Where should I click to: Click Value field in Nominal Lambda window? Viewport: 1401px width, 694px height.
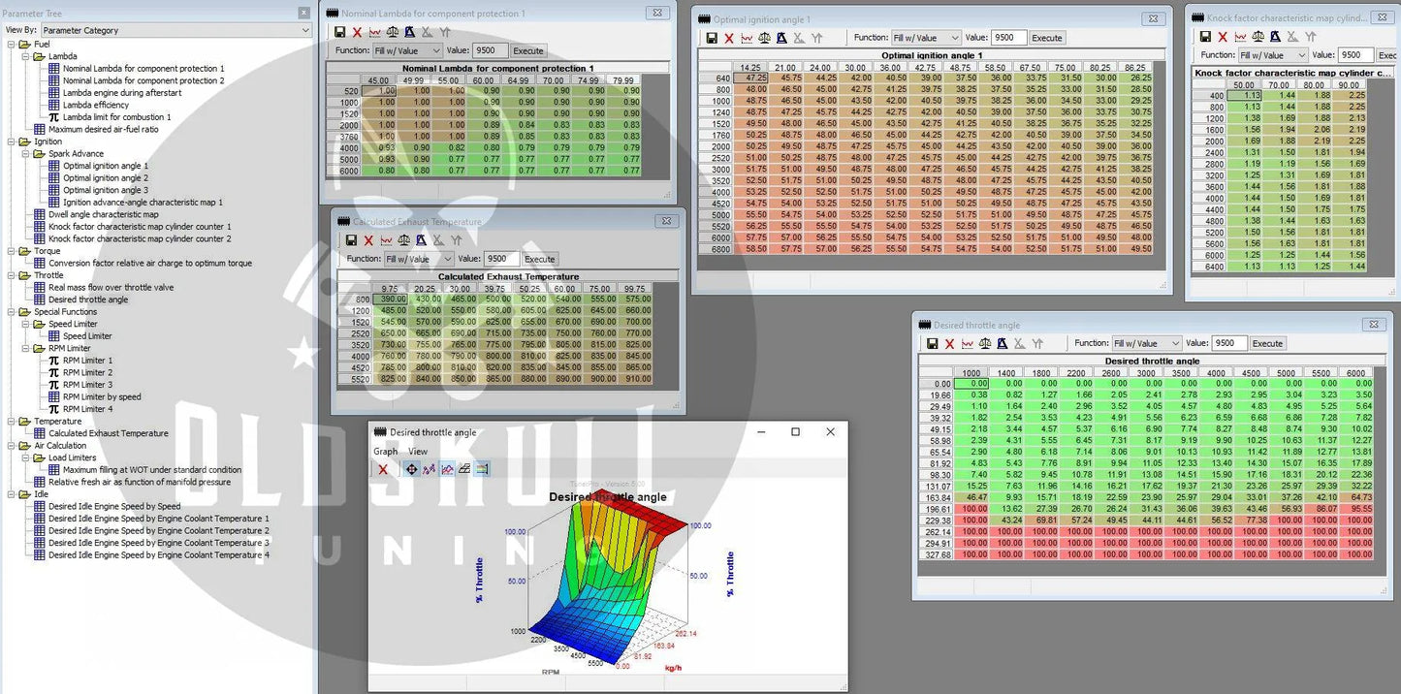490,50
